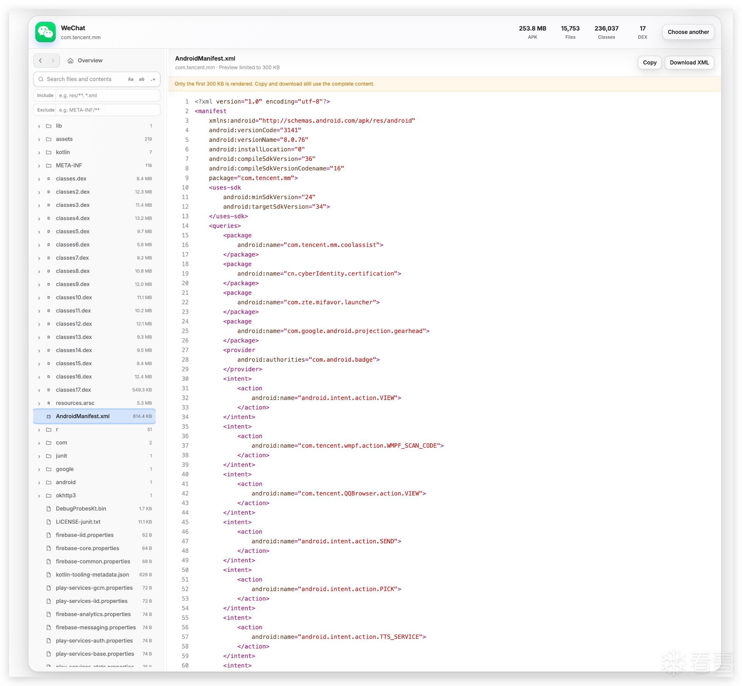Go forward with the right arrow button
The image size is (742, 686).
coord(53,60)
